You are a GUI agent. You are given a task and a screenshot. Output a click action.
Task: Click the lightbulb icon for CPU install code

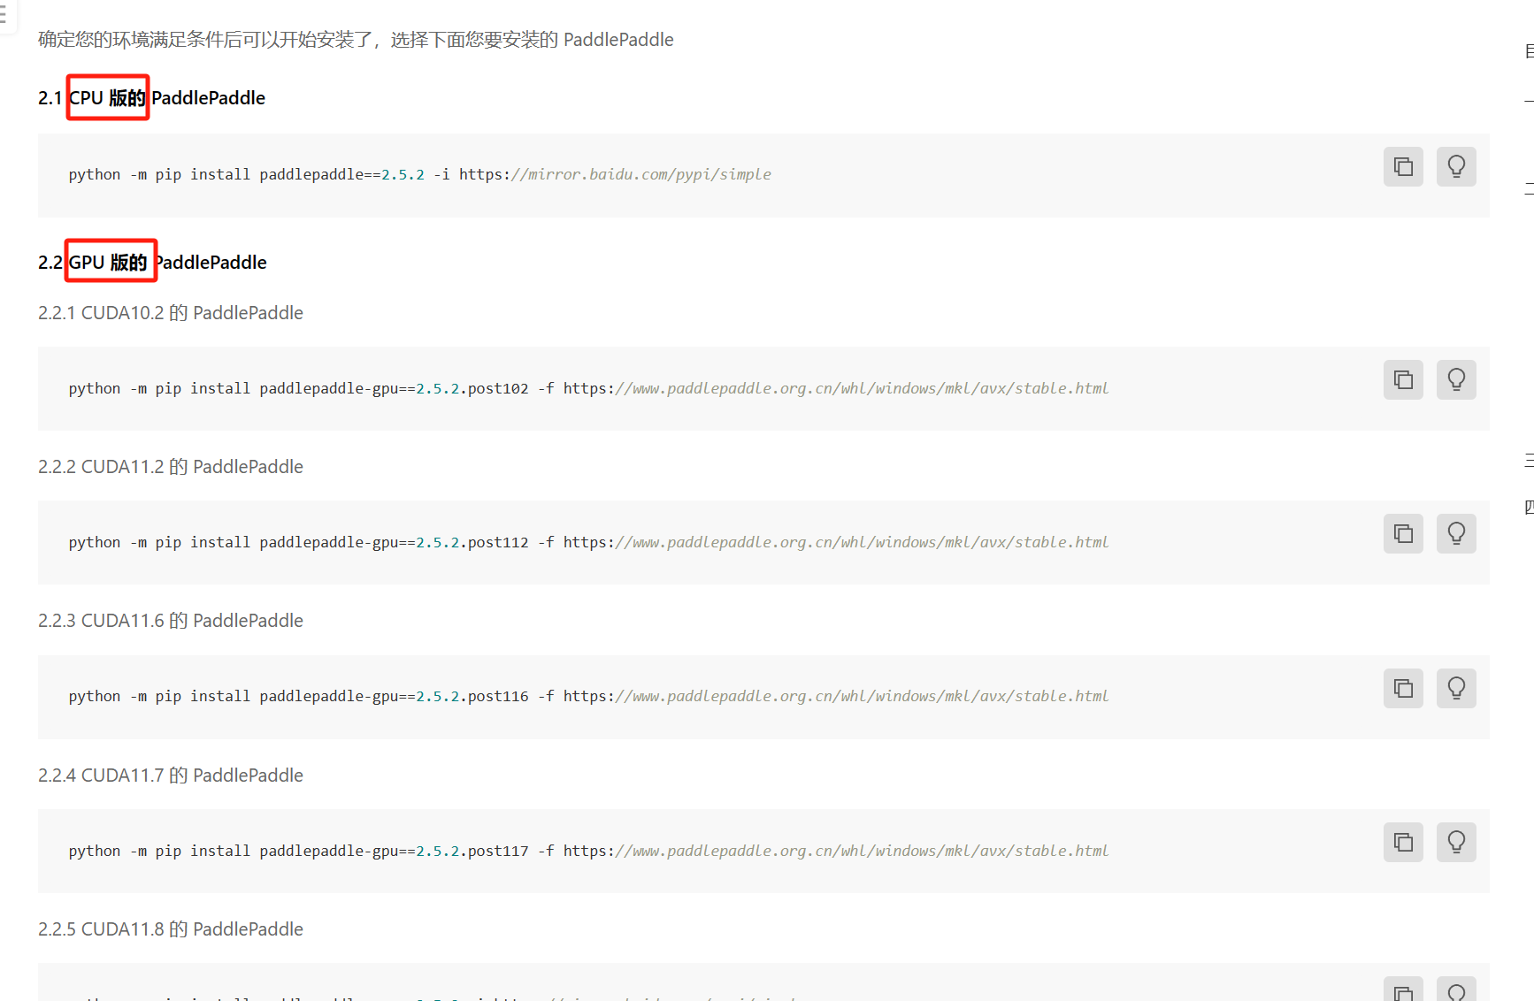[x=1456, y=166]
